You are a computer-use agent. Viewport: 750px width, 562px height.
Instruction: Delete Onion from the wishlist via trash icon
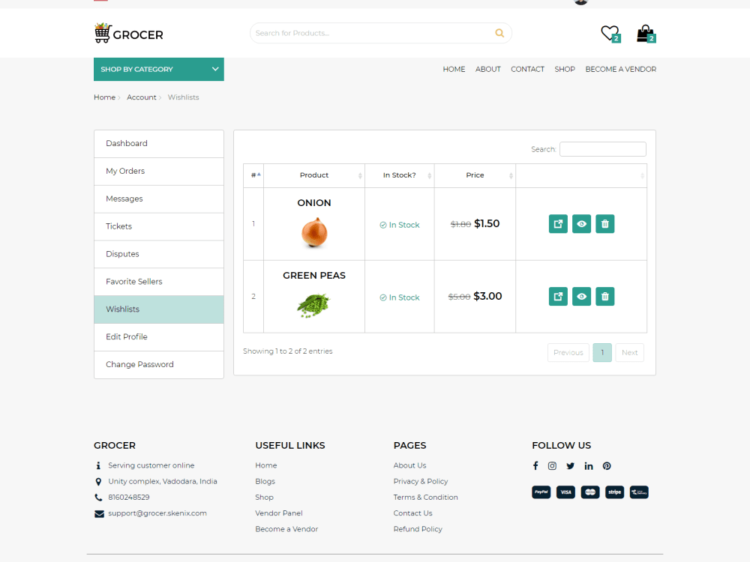click(x=604, y=223)
